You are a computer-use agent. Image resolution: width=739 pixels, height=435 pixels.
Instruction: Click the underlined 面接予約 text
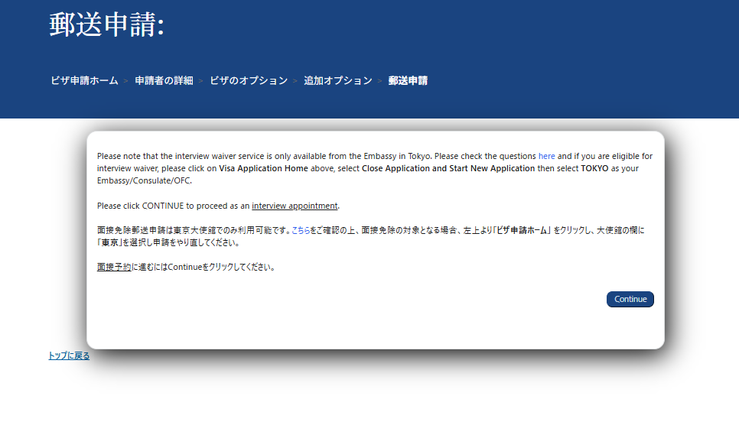114,268
